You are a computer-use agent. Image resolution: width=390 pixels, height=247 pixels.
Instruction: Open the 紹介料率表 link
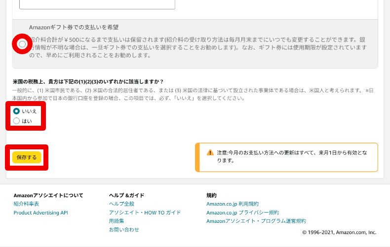26,204
